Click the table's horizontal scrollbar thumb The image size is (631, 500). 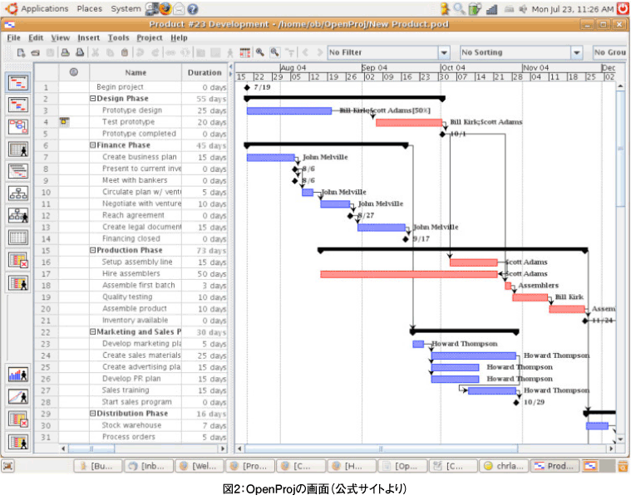(91, 449)
